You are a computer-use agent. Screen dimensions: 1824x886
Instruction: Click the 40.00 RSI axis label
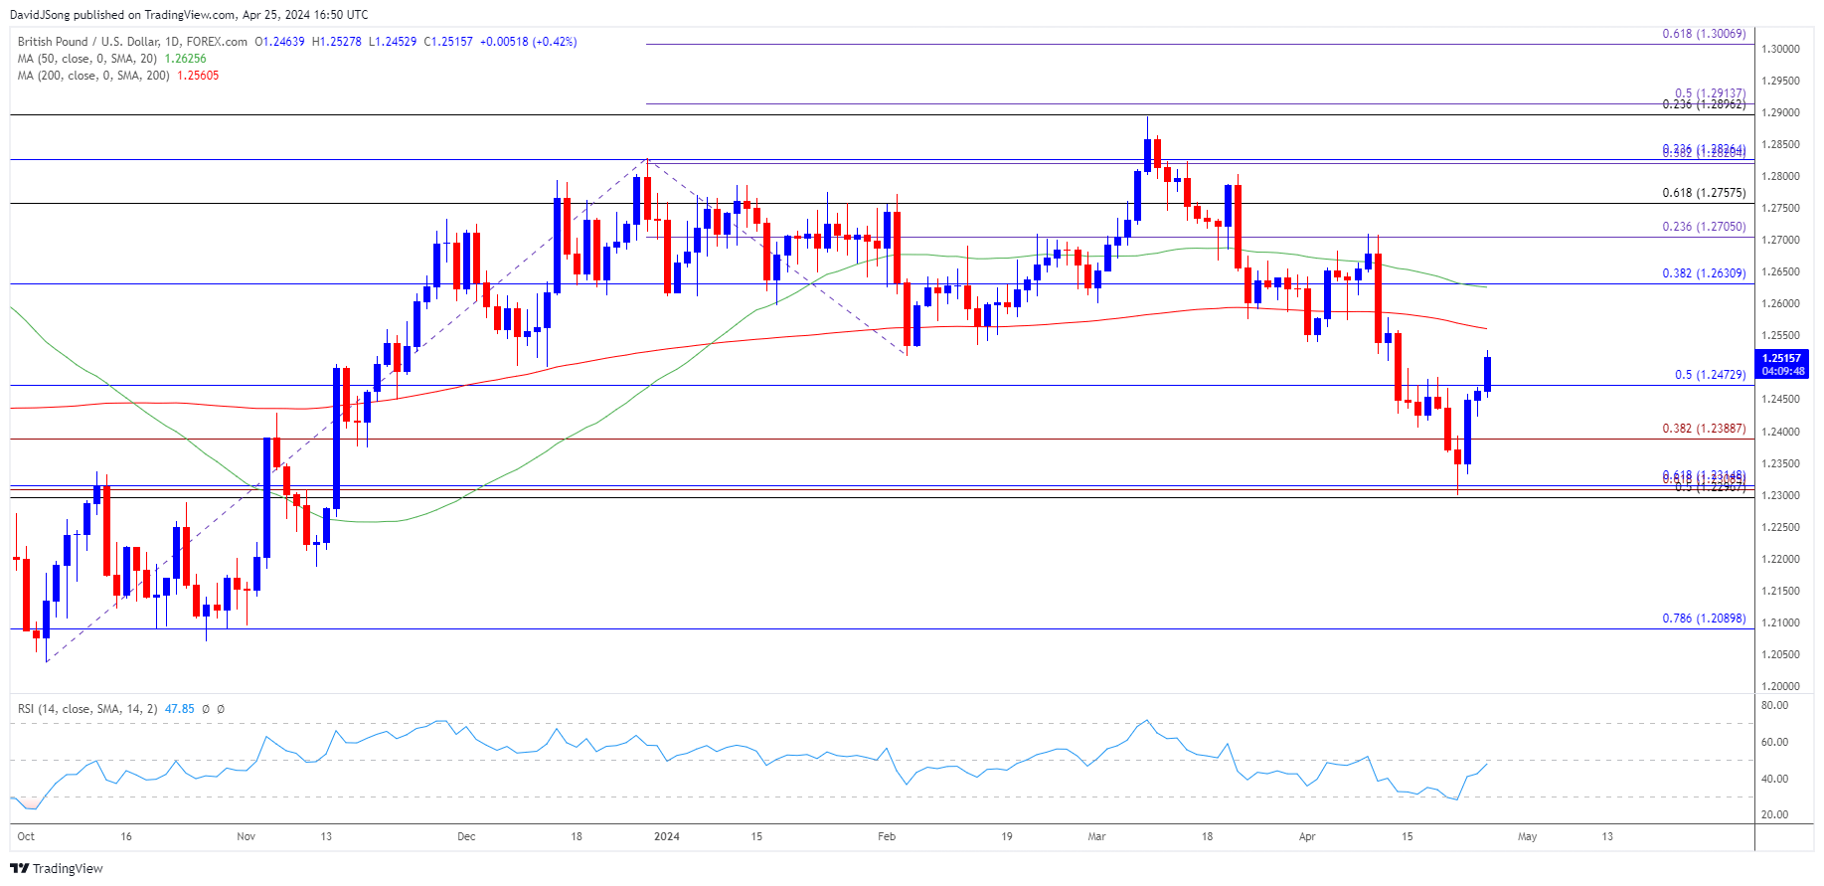1774,780
